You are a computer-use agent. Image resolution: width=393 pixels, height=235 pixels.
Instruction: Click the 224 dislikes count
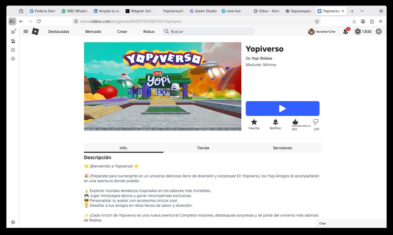click(x=316, y=129)
